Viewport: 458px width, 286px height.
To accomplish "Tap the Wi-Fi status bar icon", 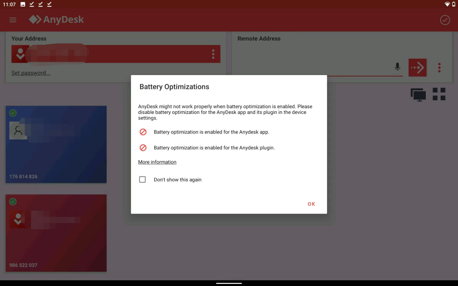I will [447, 4].
